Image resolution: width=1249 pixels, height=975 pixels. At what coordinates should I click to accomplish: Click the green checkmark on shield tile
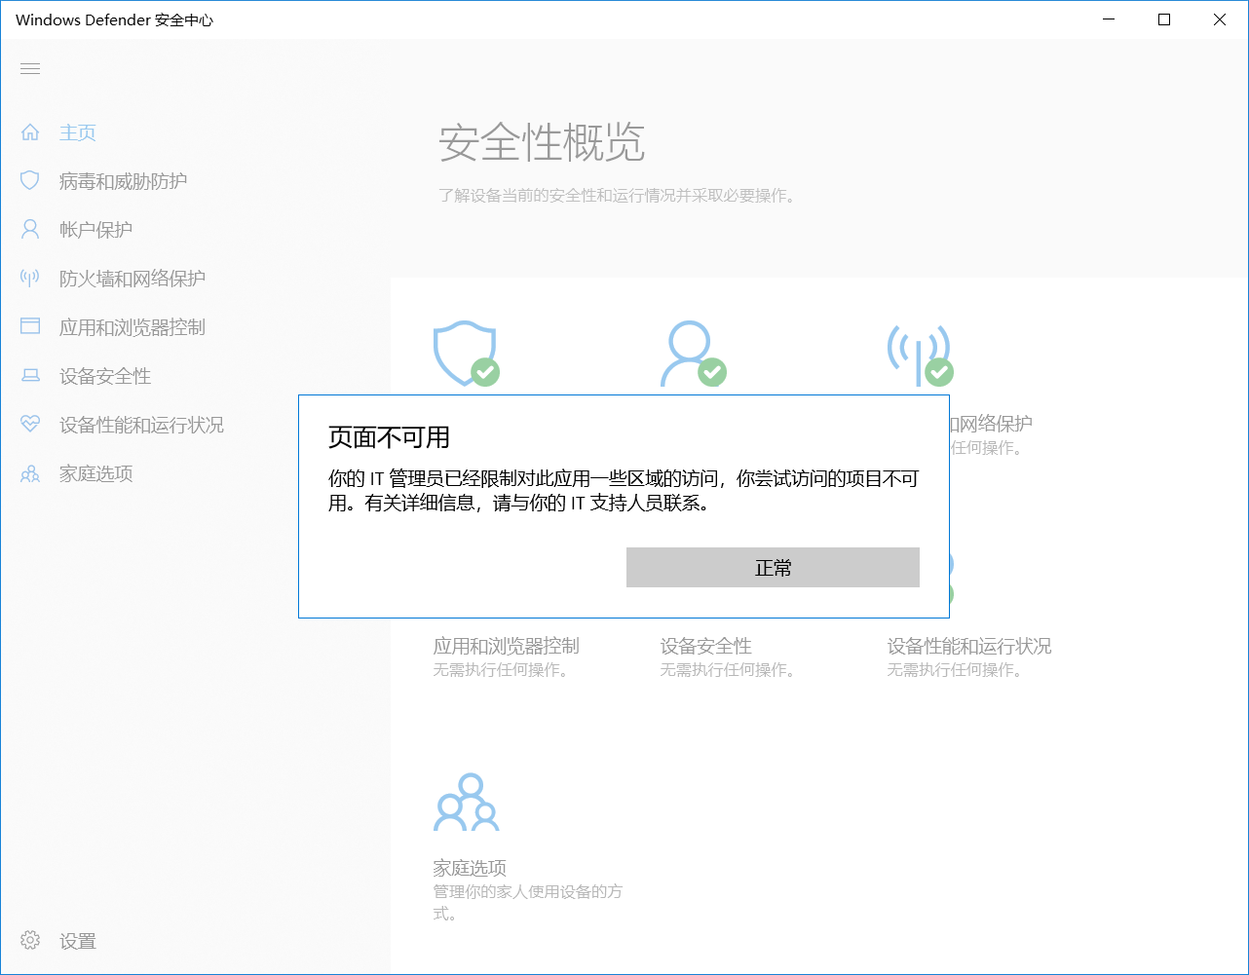[485, 372]
